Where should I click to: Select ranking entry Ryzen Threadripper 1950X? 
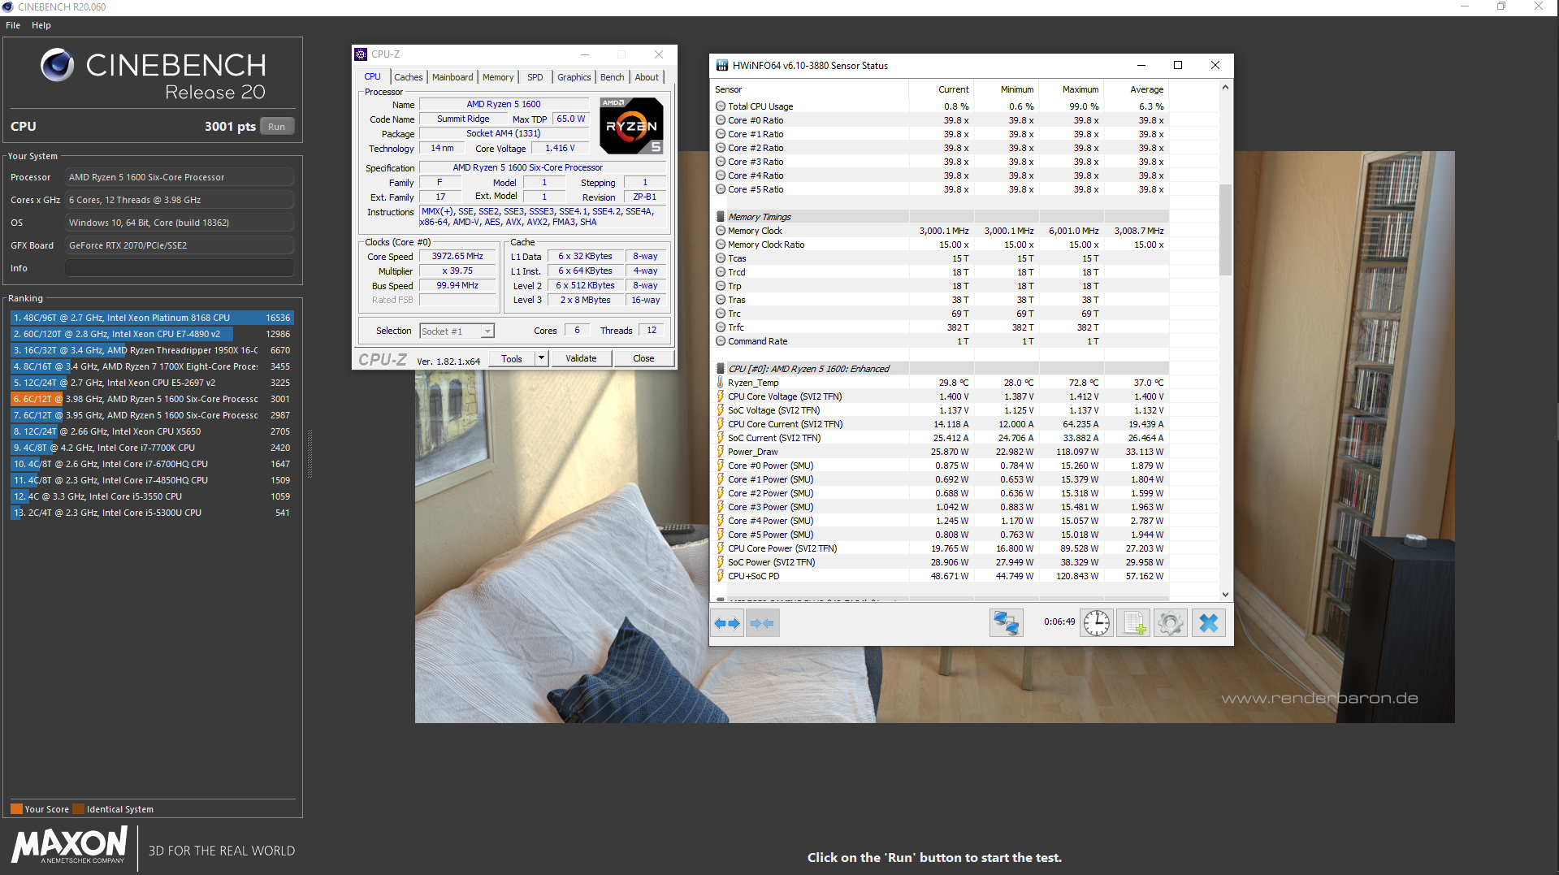pos(152,350)
